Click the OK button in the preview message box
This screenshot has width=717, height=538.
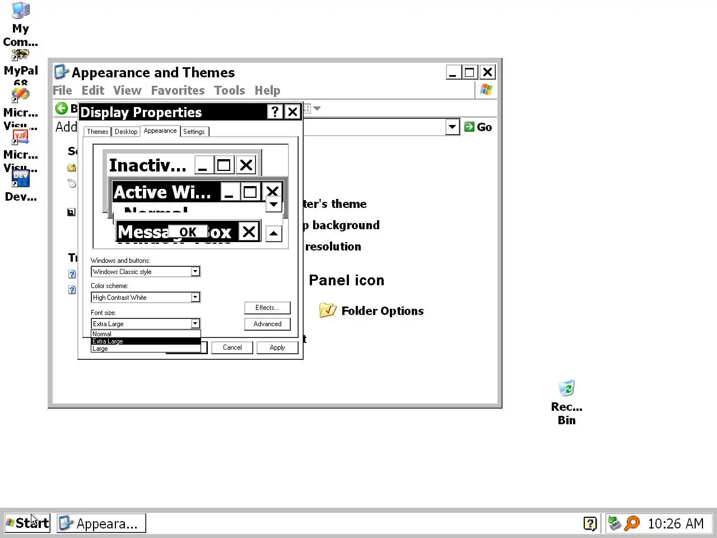[188, 232]
